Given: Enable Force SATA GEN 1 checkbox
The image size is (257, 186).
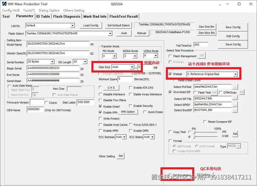Looking at the screenshot, I should pos(131,125).
